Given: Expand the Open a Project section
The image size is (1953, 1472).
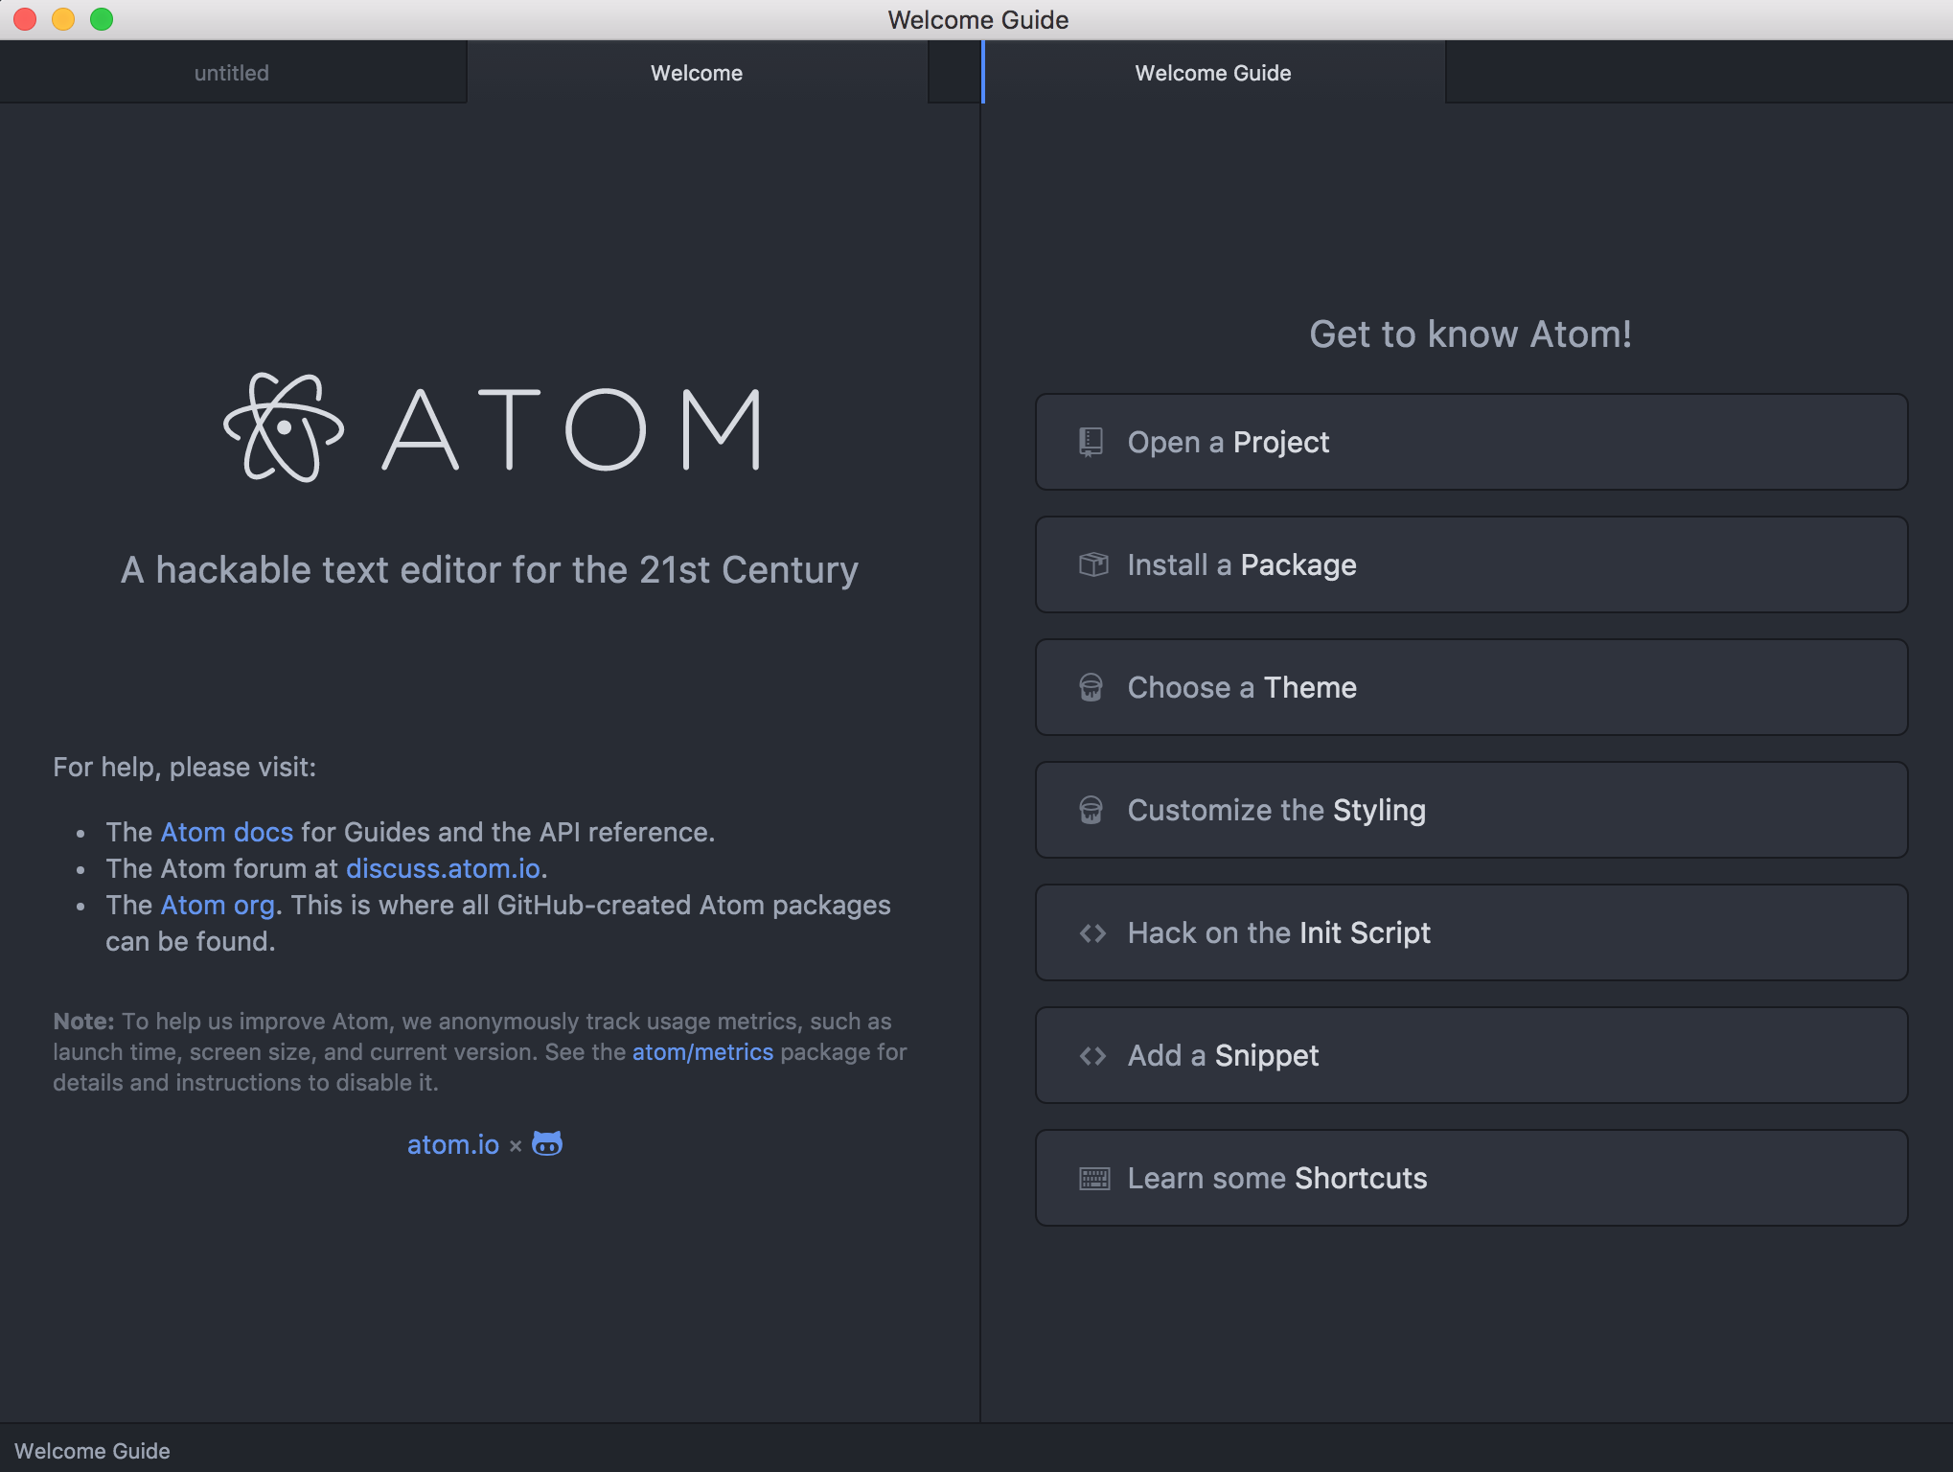Looking at the screenshot, I should 1470,443.
